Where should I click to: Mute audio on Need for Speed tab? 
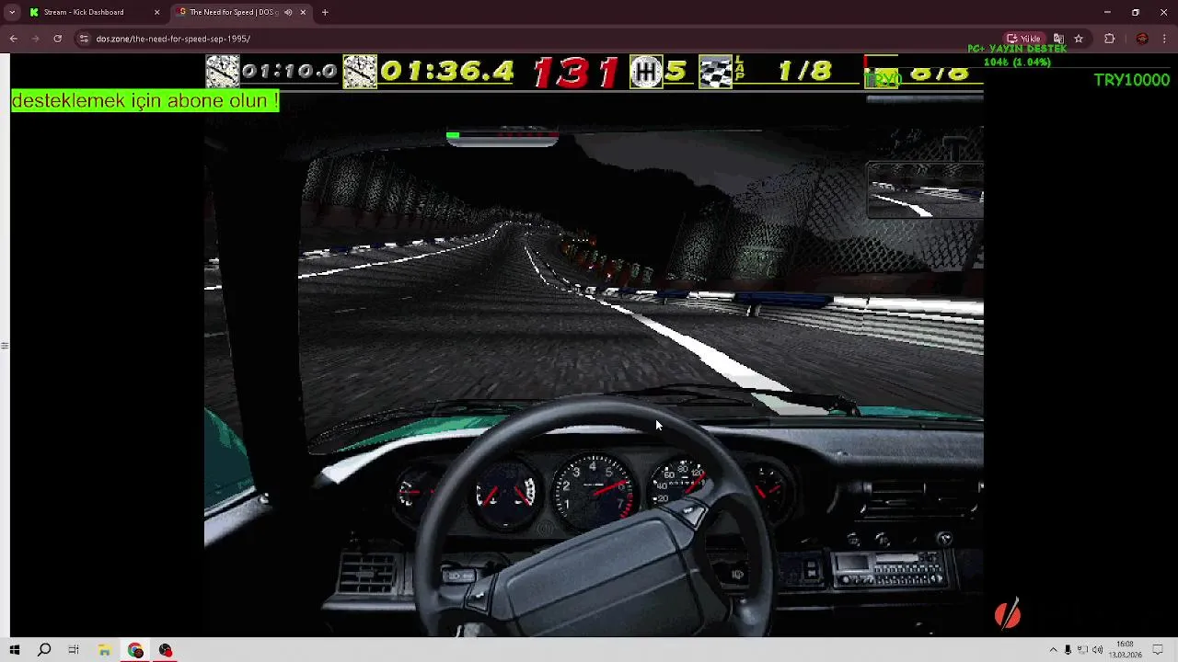[288, 12]
